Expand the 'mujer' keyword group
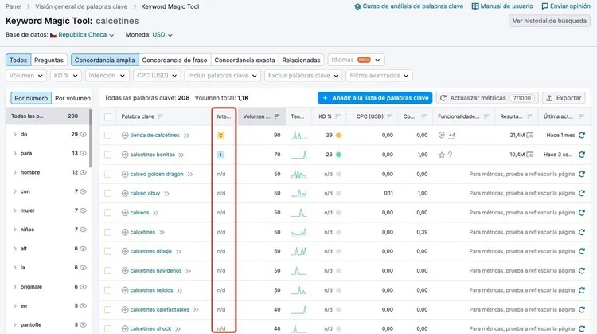 (x=15, y=210)
